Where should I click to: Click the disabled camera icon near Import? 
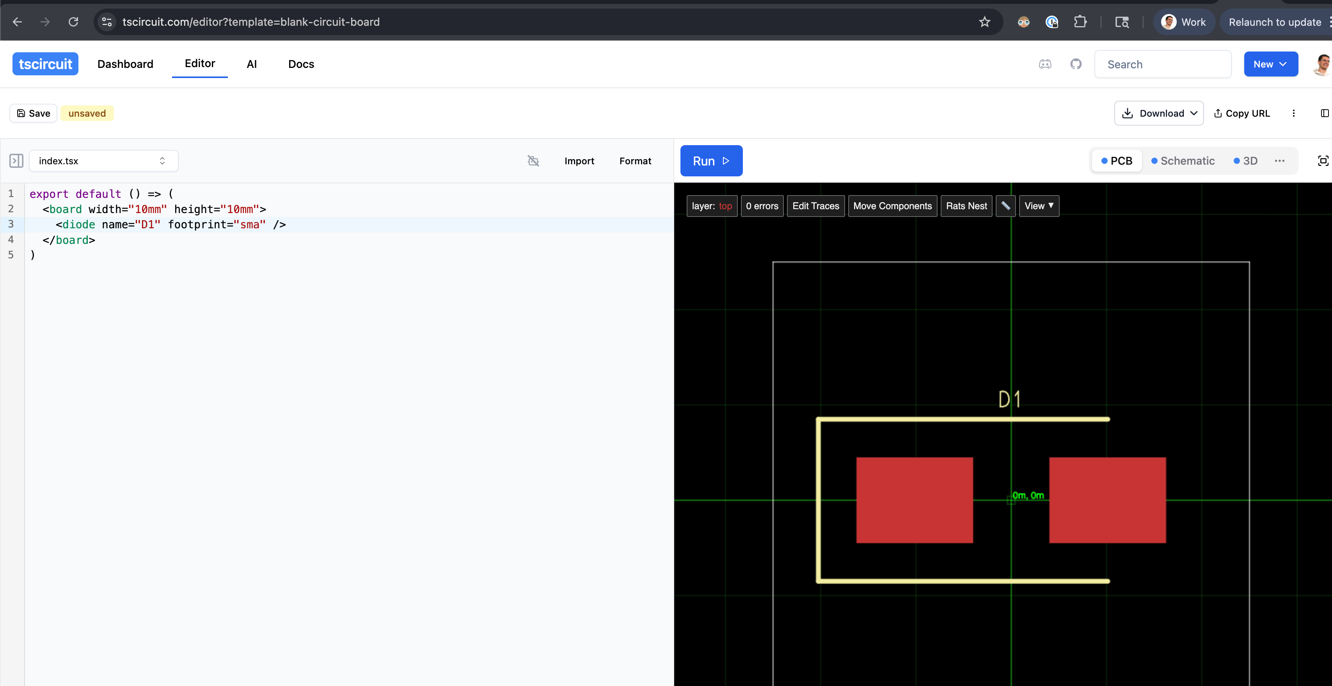tap(533, 161)
